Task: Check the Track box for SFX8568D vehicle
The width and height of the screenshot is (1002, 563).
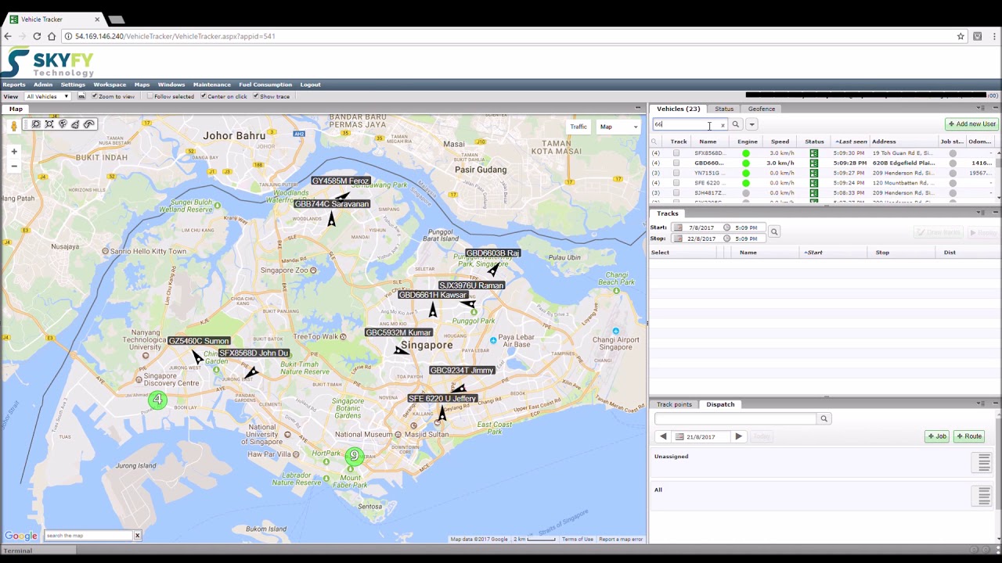Action: [x=676, y=153]
